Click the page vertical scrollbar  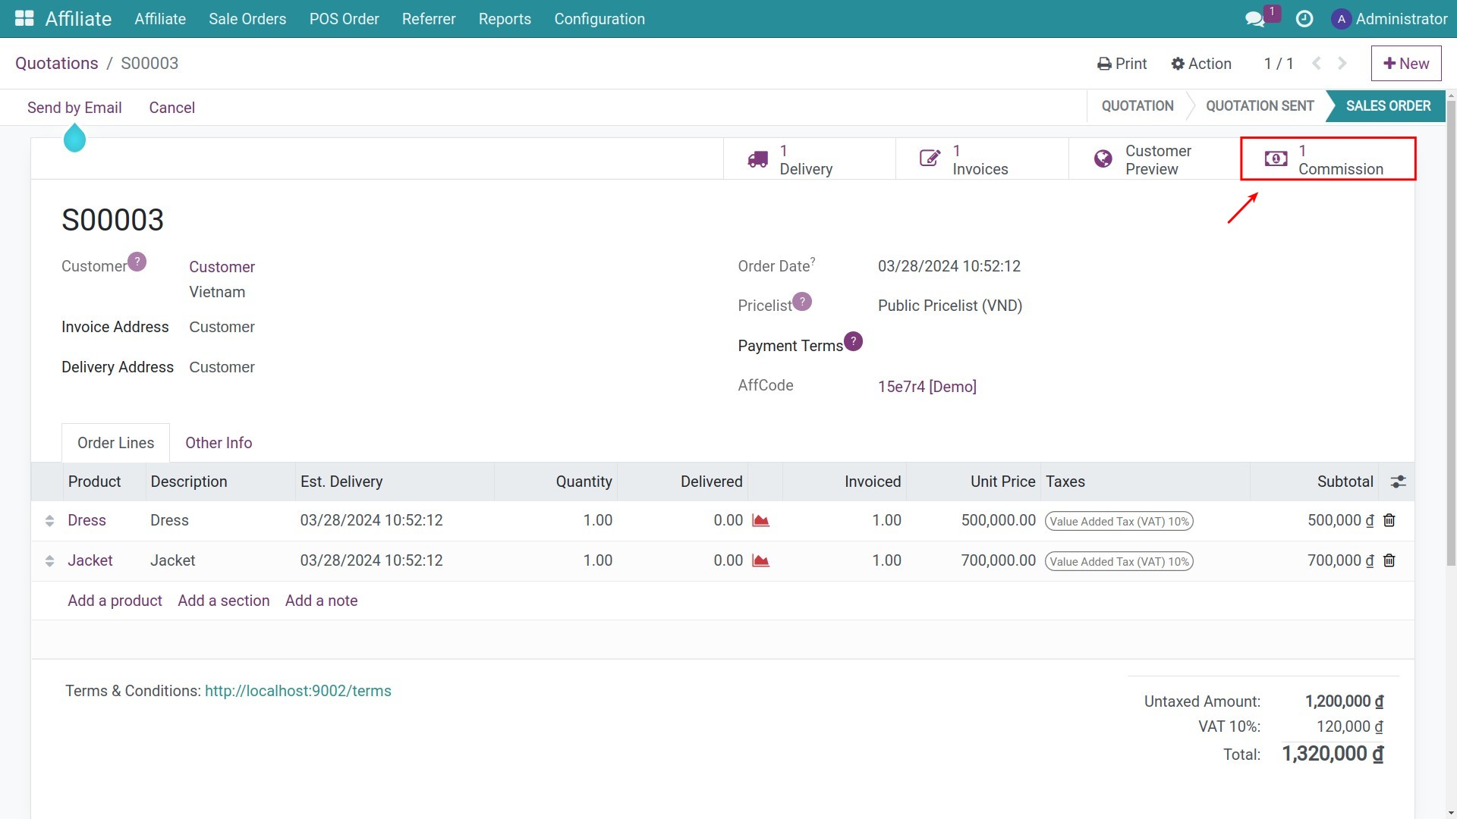click(1451, 334)
